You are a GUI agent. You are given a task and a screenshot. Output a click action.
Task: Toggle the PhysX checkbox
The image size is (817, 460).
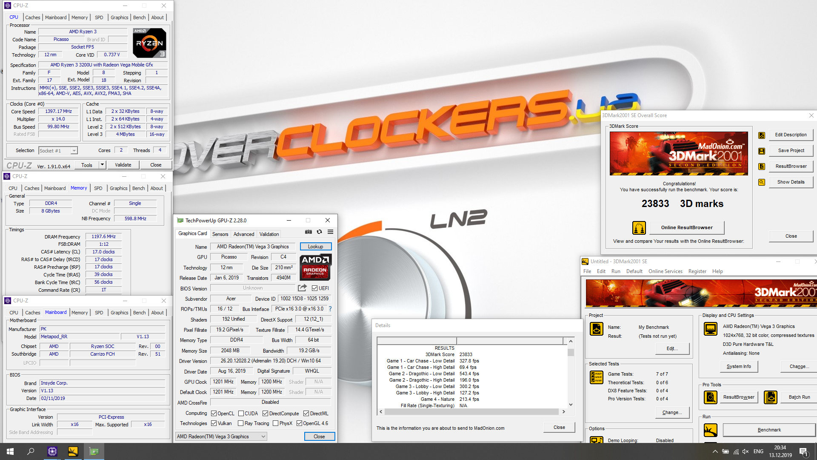[x=276, y=423]
